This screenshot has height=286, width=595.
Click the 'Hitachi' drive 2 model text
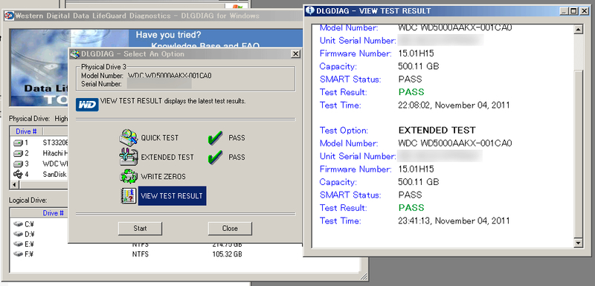coord(55,154)
